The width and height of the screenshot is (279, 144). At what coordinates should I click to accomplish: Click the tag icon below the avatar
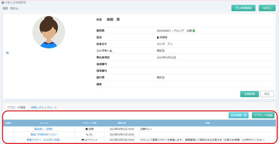(x=8, y=53)
